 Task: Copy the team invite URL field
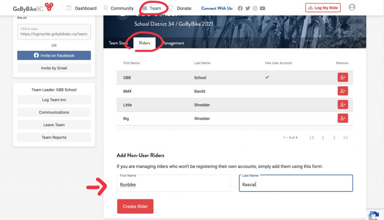[54, 32]
